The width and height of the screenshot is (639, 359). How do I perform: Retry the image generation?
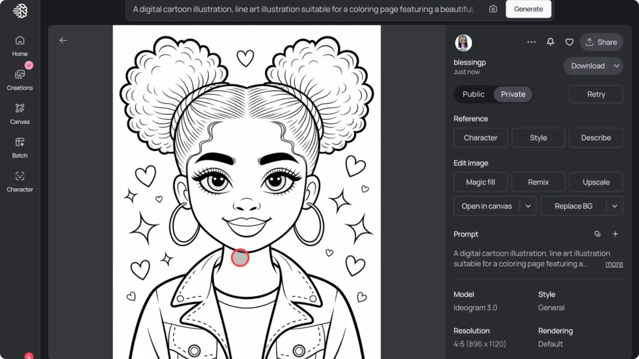pos(596,94)
